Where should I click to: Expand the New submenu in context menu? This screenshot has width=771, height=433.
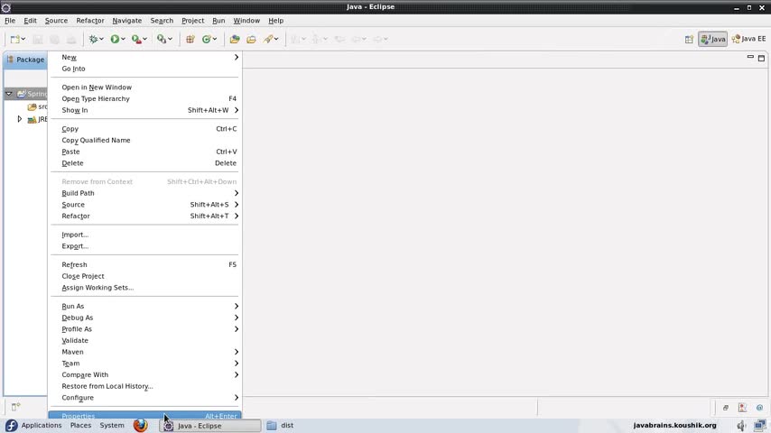144,57
